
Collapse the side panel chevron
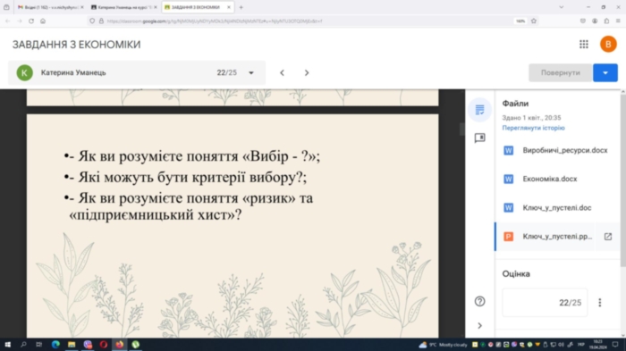(479, 326)
